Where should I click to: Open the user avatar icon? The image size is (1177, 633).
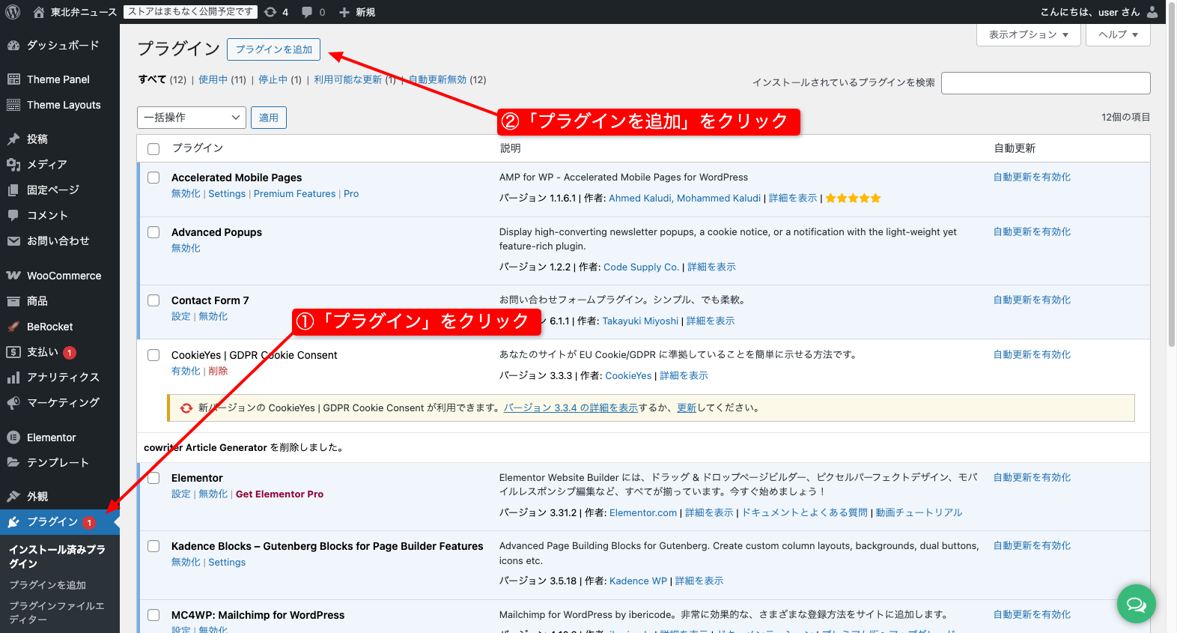click(x=1152, y=12)
